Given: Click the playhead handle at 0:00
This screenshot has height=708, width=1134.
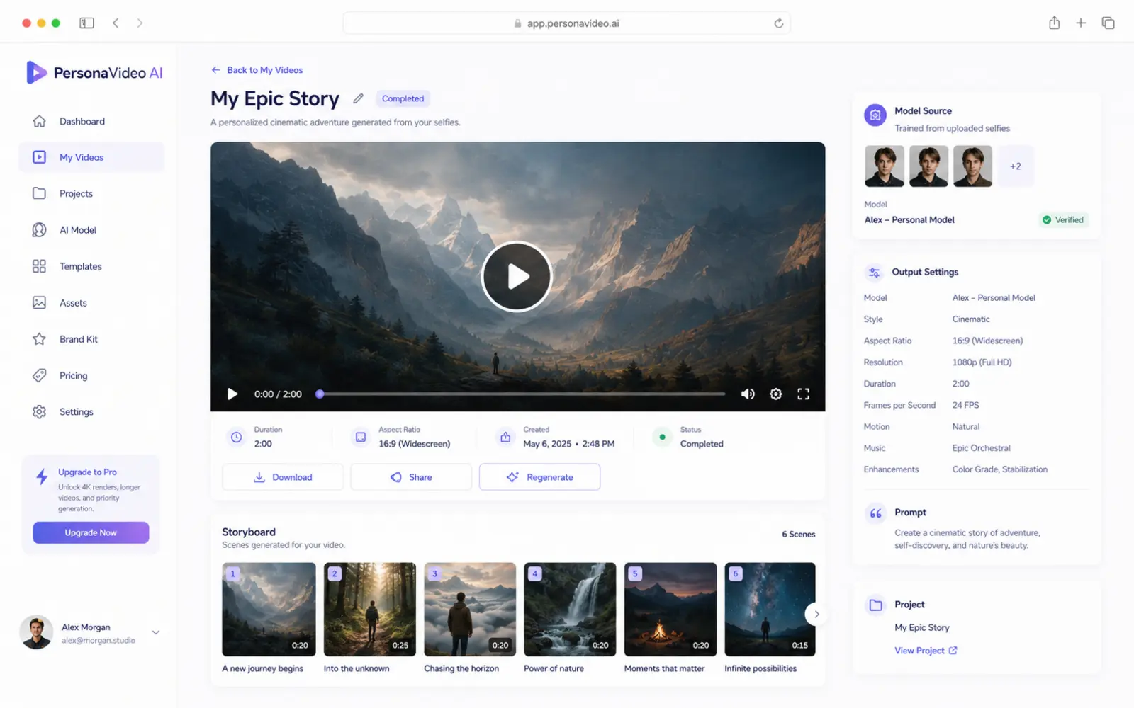Looking at the screenshot, I should (x=320, y=394).
